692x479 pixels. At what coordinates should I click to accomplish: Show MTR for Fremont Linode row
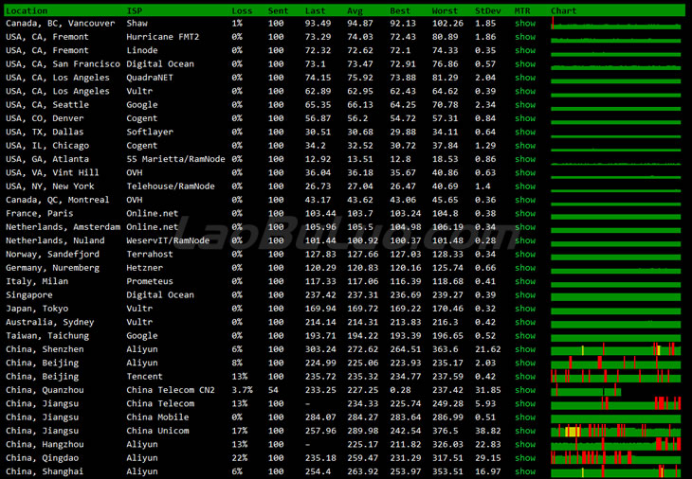pos(525,51)
